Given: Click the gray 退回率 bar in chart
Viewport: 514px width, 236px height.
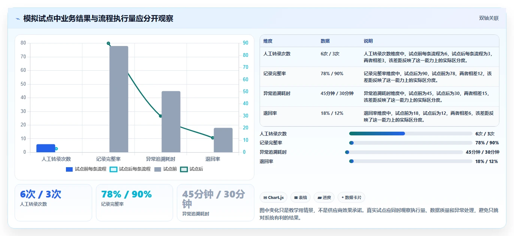Looking at the screenshot, I should 223,140.
